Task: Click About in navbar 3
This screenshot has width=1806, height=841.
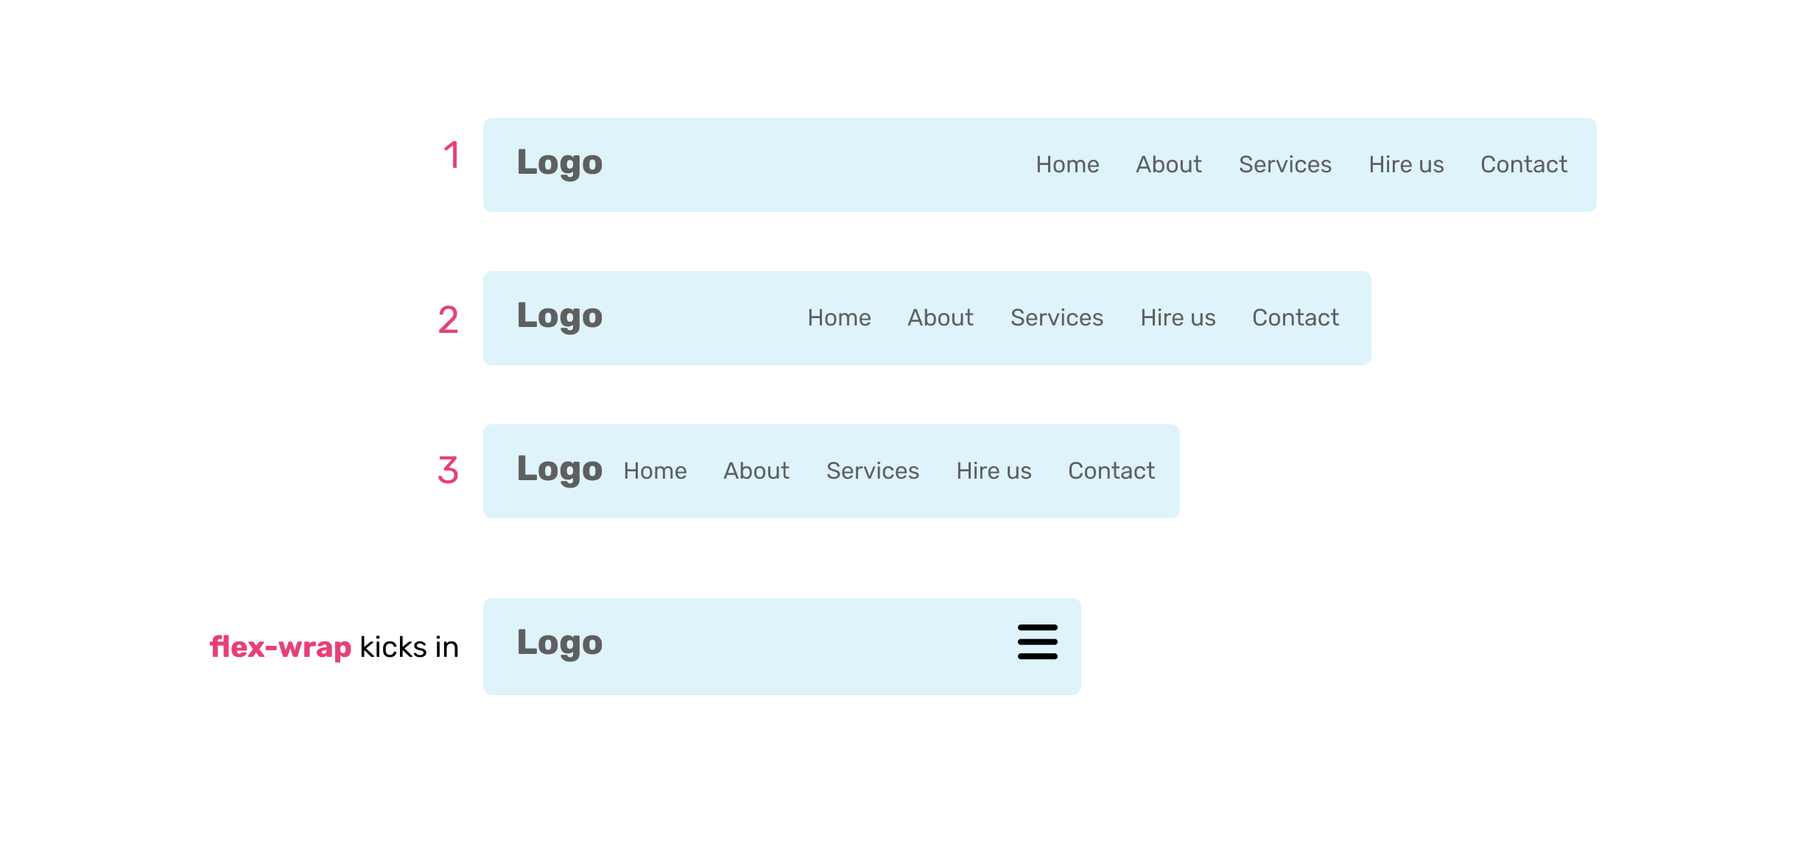Action: click(x=756, y=471)
